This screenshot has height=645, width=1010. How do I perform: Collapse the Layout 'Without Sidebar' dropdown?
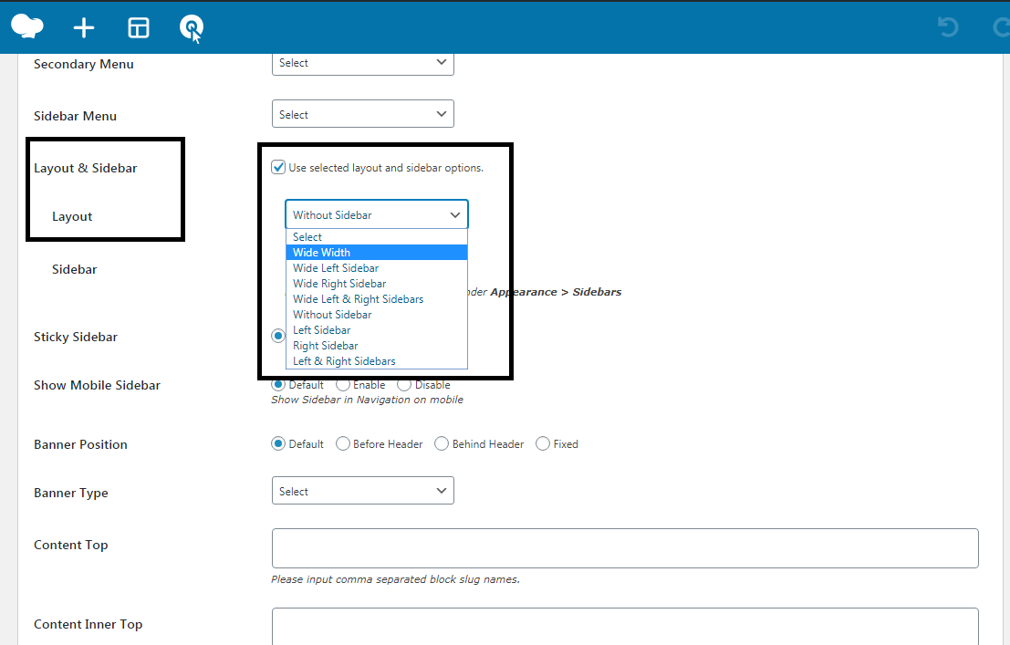[377, 214]
